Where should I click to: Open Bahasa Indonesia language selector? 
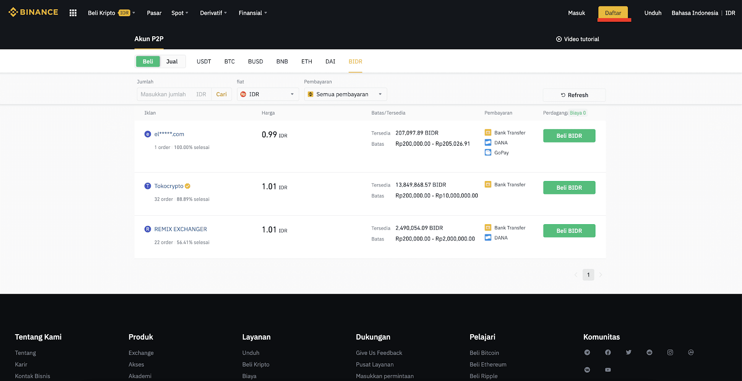coord(695,13)
